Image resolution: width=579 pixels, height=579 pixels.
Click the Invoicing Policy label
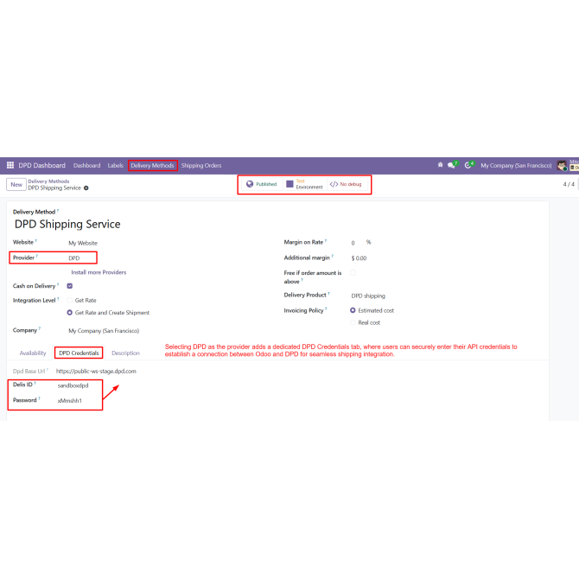[303, 310]
